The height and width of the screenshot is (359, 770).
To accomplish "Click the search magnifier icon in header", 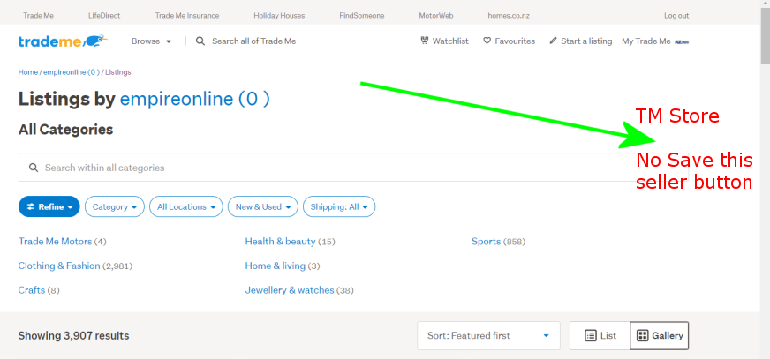I will 200,41.
